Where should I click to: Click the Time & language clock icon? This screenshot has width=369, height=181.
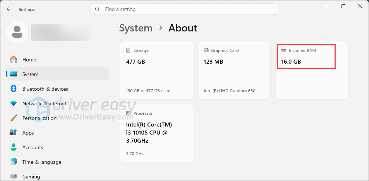(14, 162)
